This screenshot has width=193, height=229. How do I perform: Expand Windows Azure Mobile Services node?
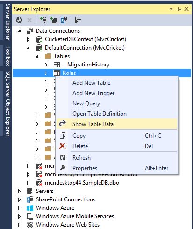[19, 216]
